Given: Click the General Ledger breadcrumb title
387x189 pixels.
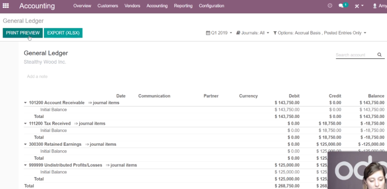Looking at the screenshot, I should point(23,21).
